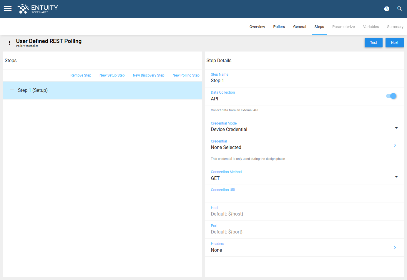Add a New Discovery Step

tap(149, 75)
